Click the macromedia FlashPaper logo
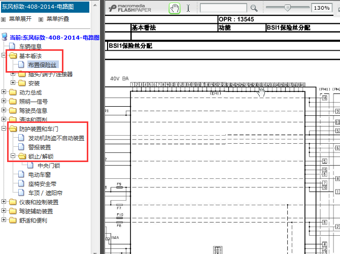Viewport: 340px width, 254px height. (x=130, y=8)
